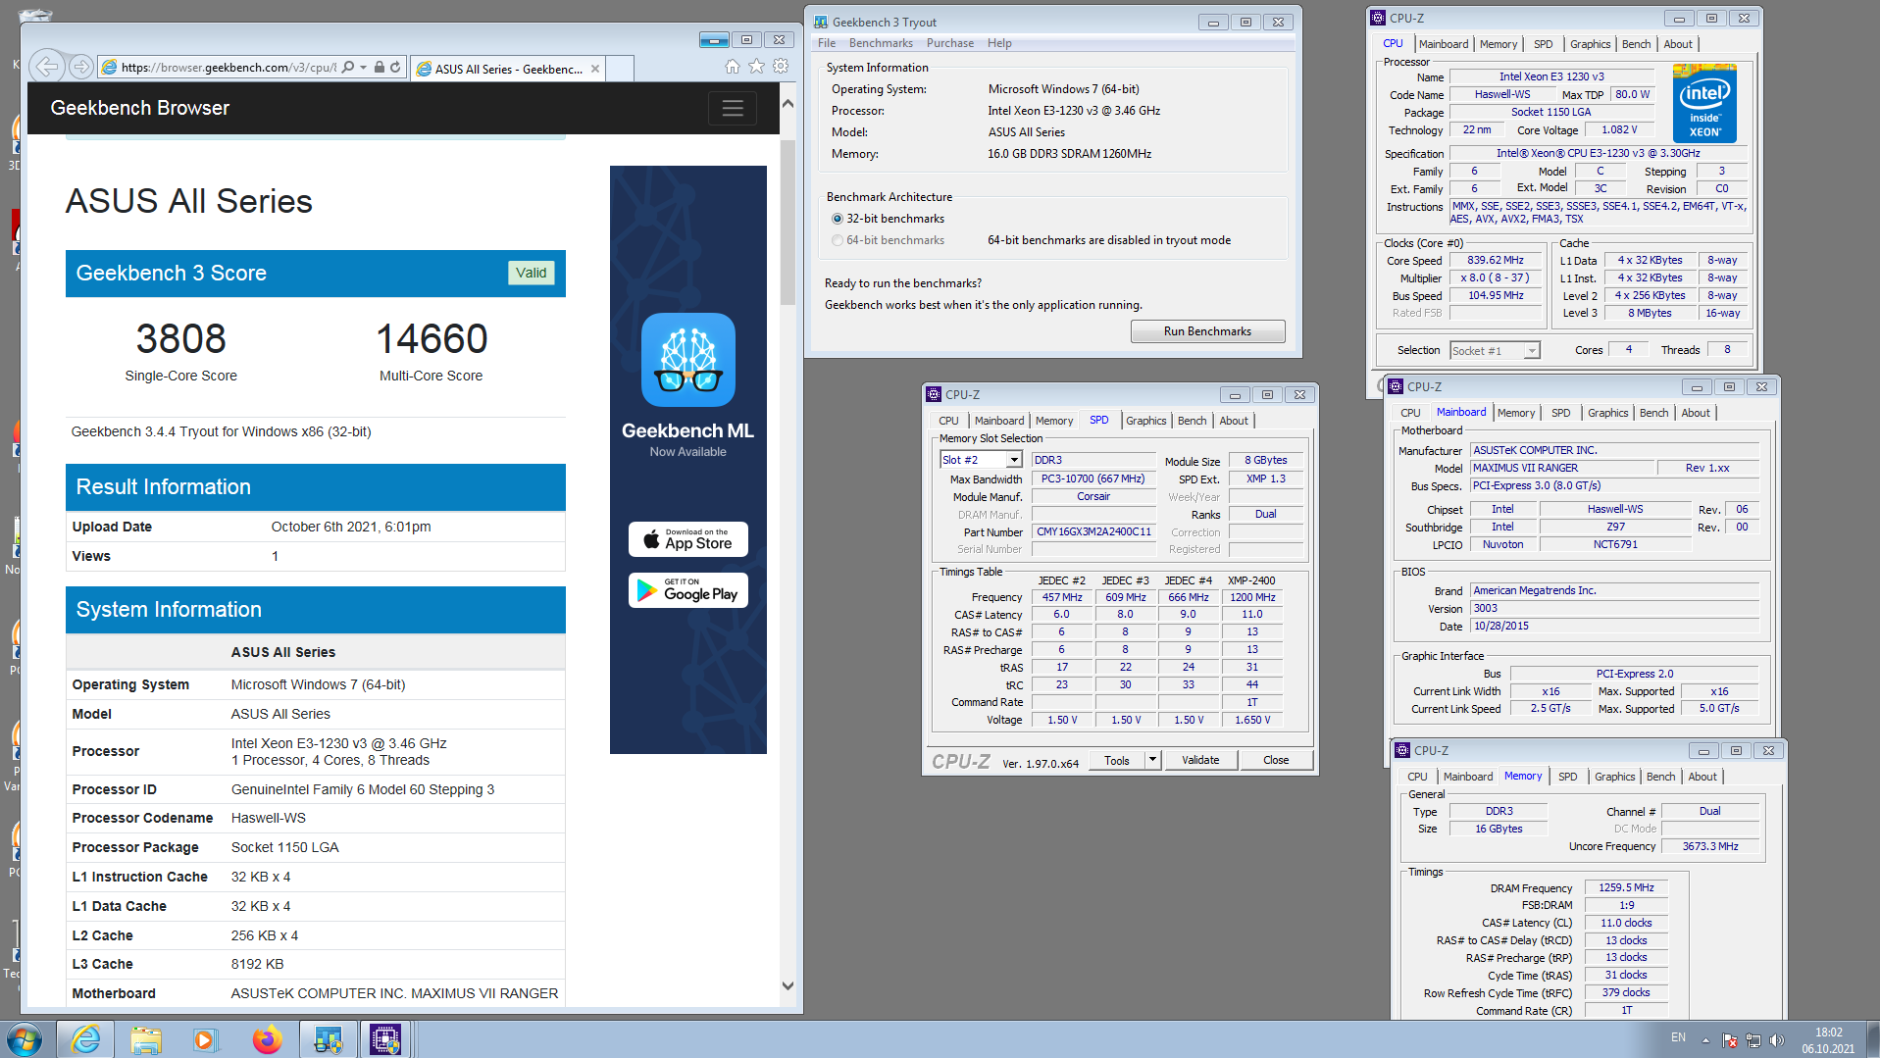Launch Windows Media Player from taskbar
The height and width of the screenshot is (1058, 1880).
[205, 1039]
